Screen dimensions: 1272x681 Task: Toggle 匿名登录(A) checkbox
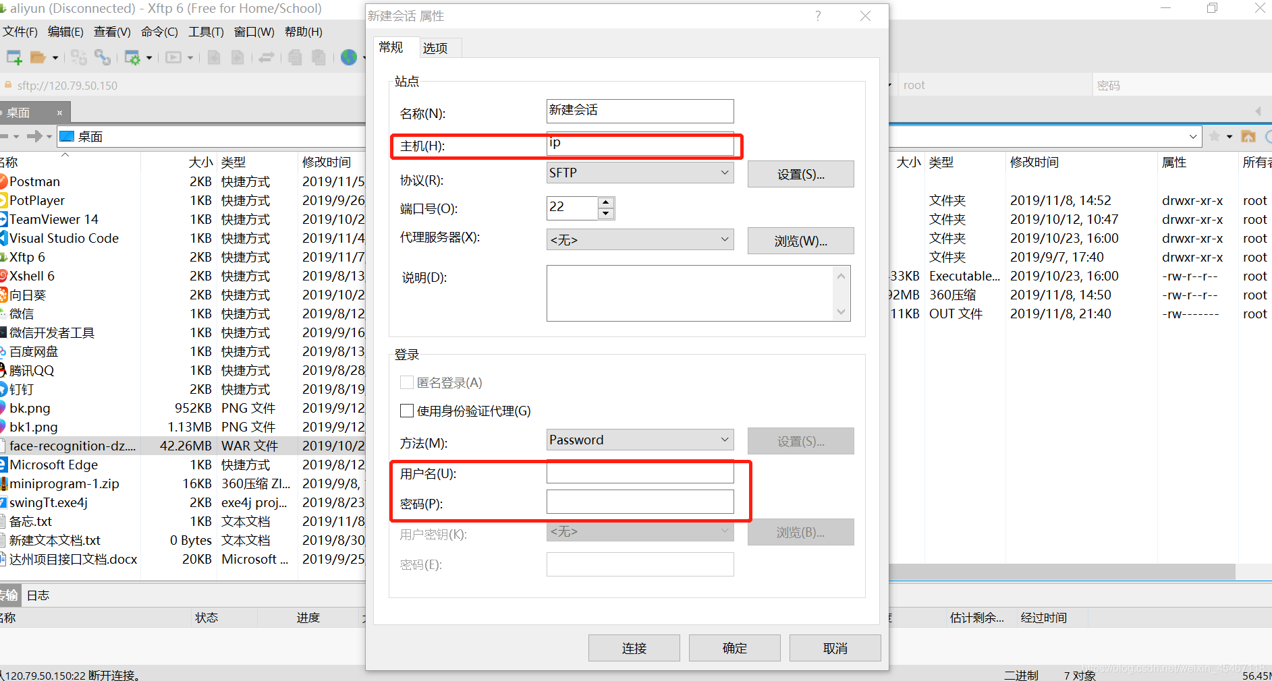click(407, 382)
